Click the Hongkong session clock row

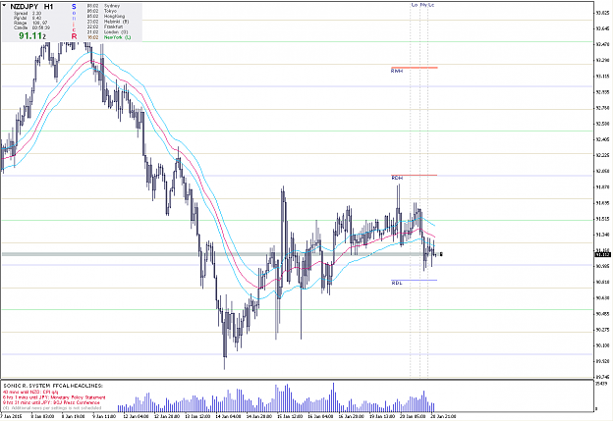pos(106,16)
